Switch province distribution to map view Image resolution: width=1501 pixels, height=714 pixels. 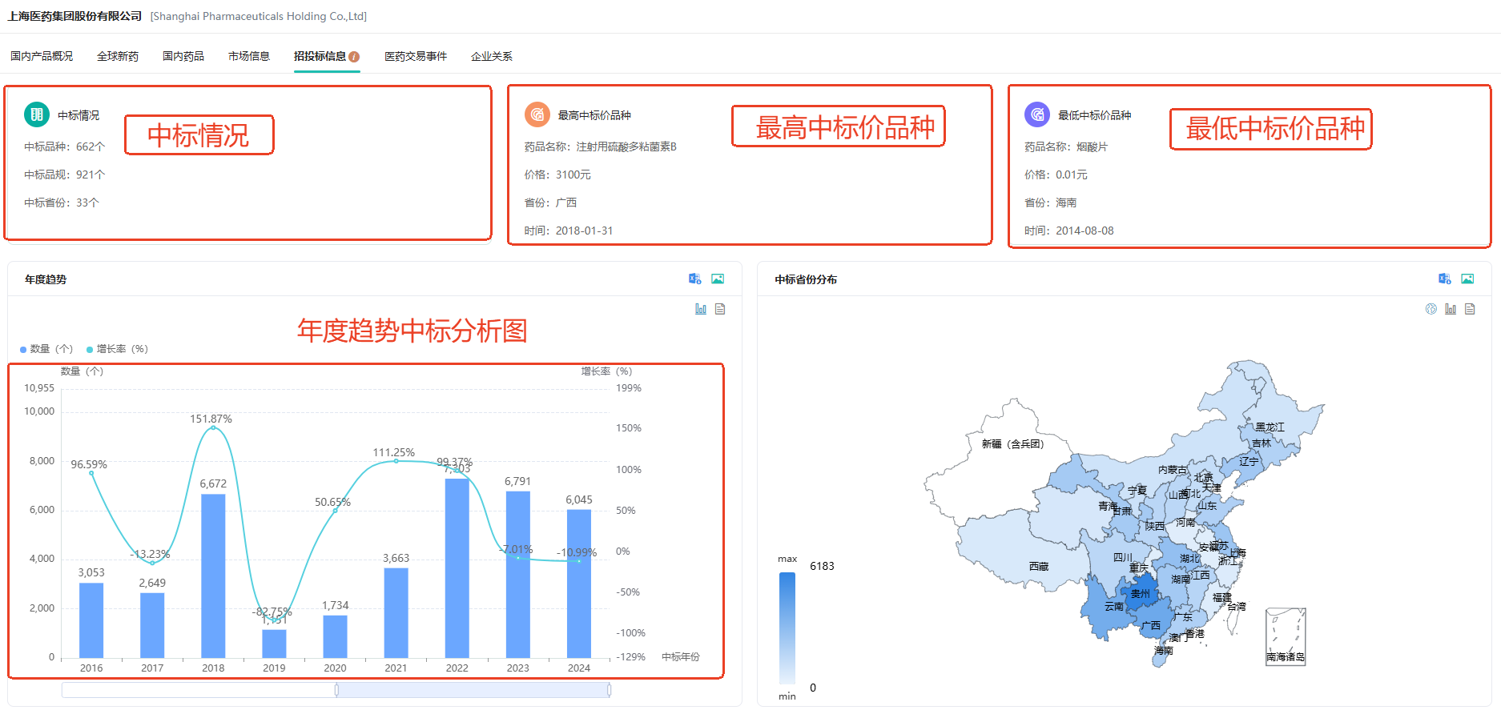click(x=1431, y=309)
